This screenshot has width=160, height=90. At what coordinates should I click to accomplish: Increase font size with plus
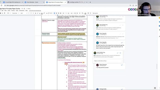(33, 13)
